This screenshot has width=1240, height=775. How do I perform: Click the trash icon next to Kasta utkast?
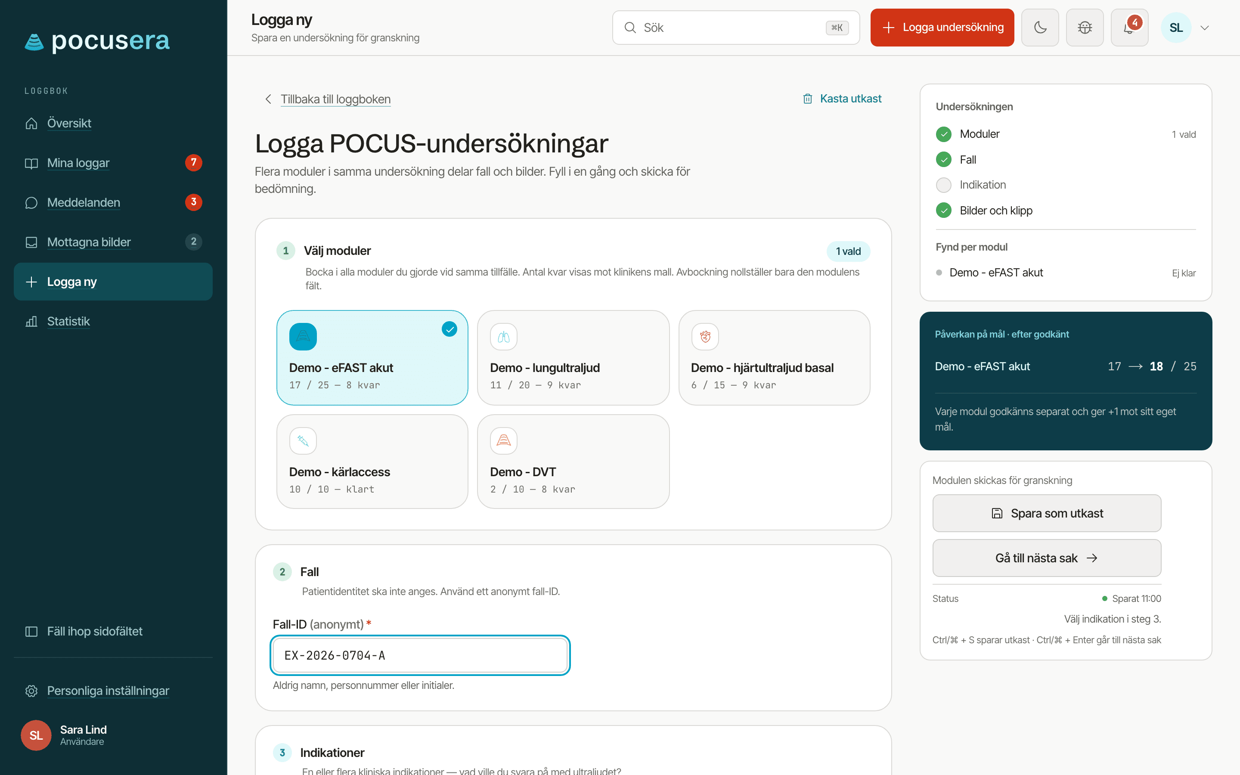[808, 99]
